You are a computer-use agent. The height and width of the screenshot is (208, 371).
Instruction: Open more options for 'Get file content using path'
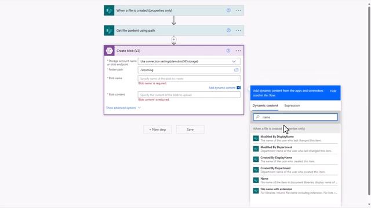238,31
